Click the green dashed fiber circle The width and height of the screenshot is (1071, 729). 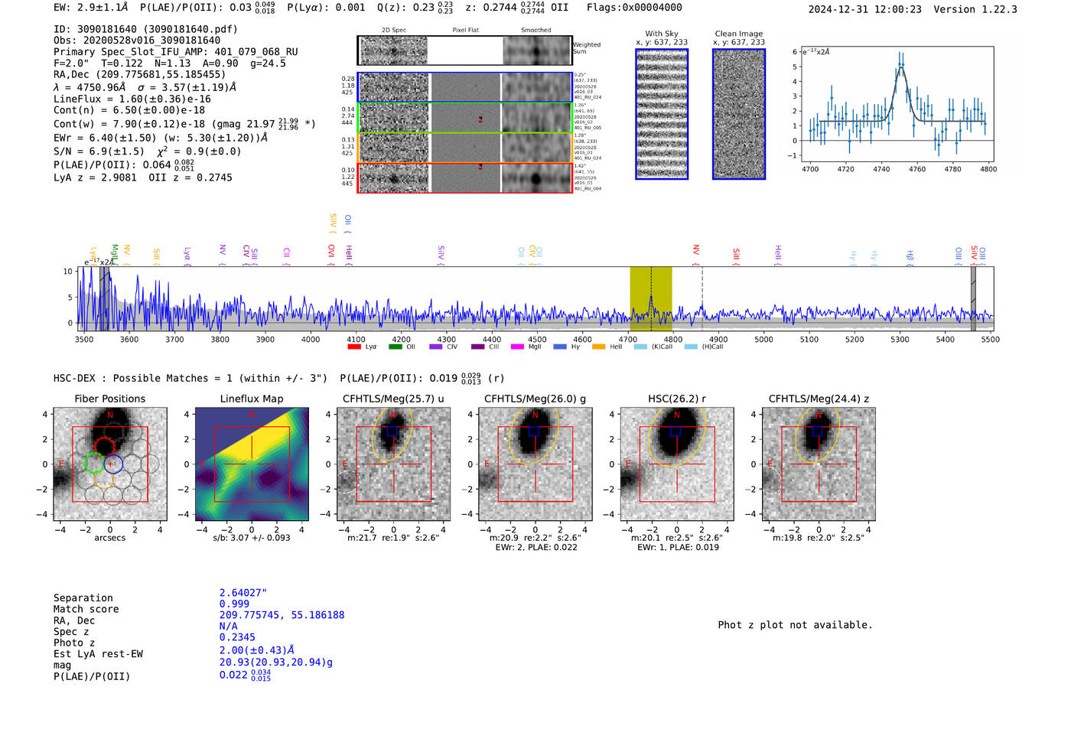pyautogui.click(x=94, y=463)
